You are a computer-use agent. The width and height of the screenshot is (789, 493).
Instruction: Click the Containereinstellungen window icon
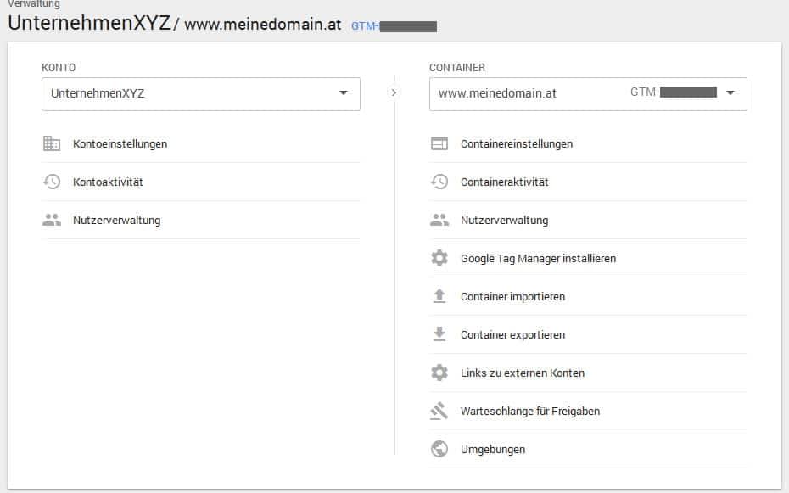(439, 144)
